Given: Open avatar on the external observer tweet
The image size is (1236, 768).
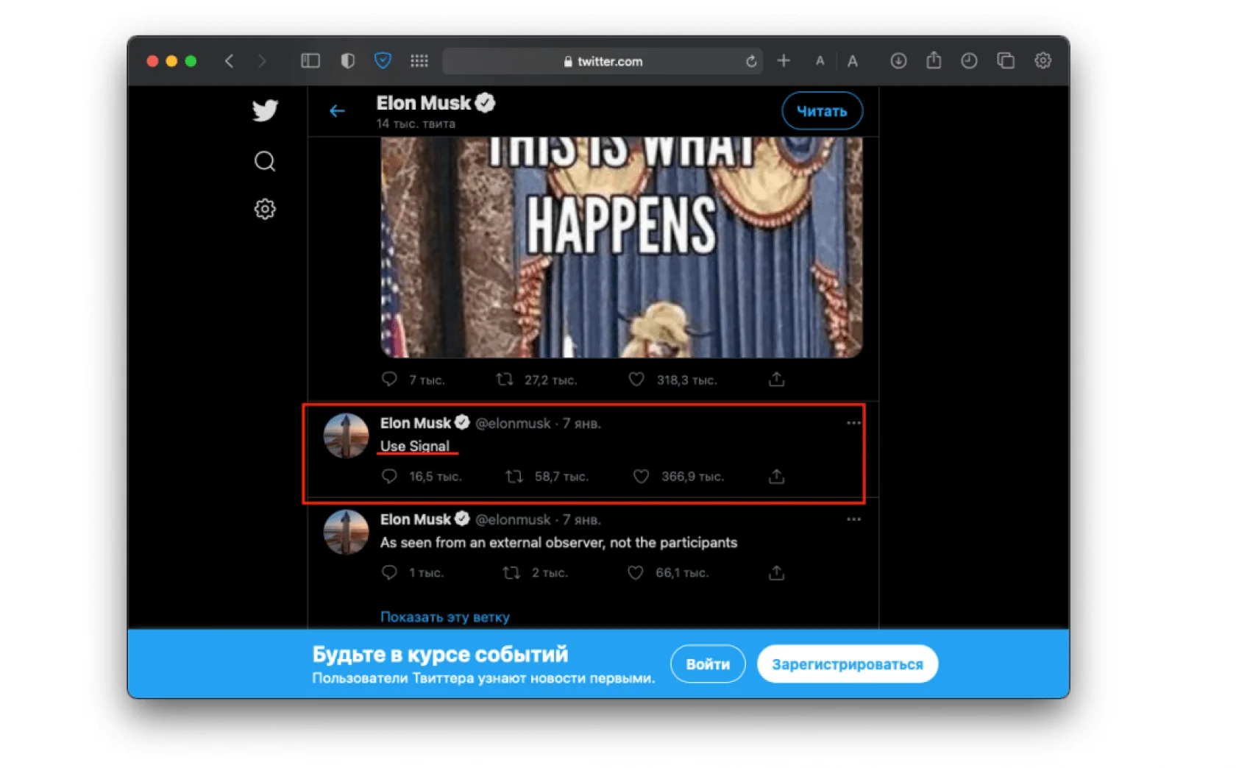Looking at the screenshot, I should [346, 532].
